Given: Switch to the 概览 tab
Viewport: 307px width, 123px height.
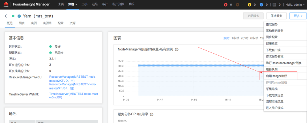Looking at the screenshot, I should point(10,23).
